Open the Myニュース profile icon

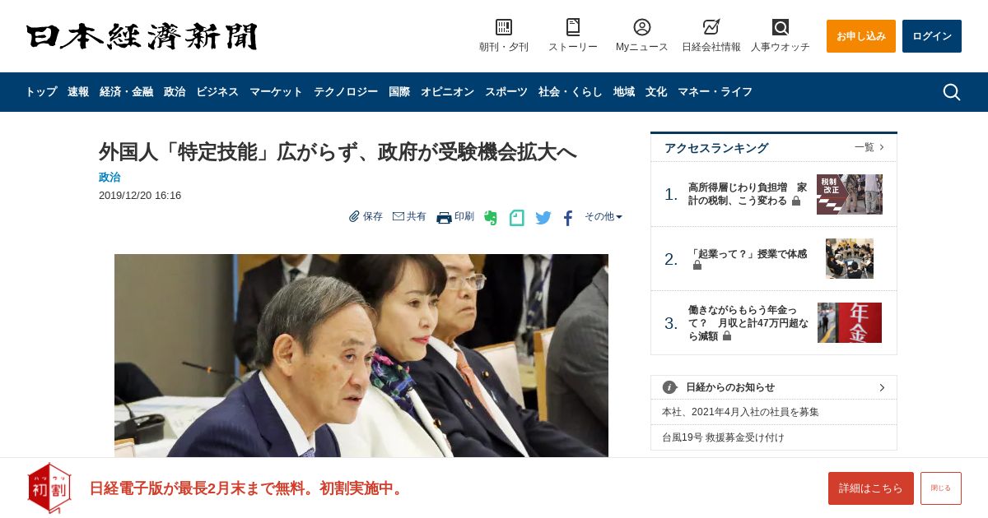(642, 27)
